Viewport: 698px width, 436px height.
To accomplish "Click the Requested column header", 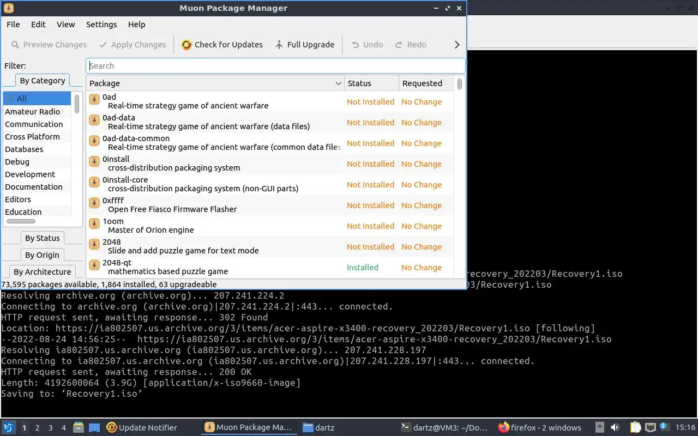I will (x=426, y=83).
